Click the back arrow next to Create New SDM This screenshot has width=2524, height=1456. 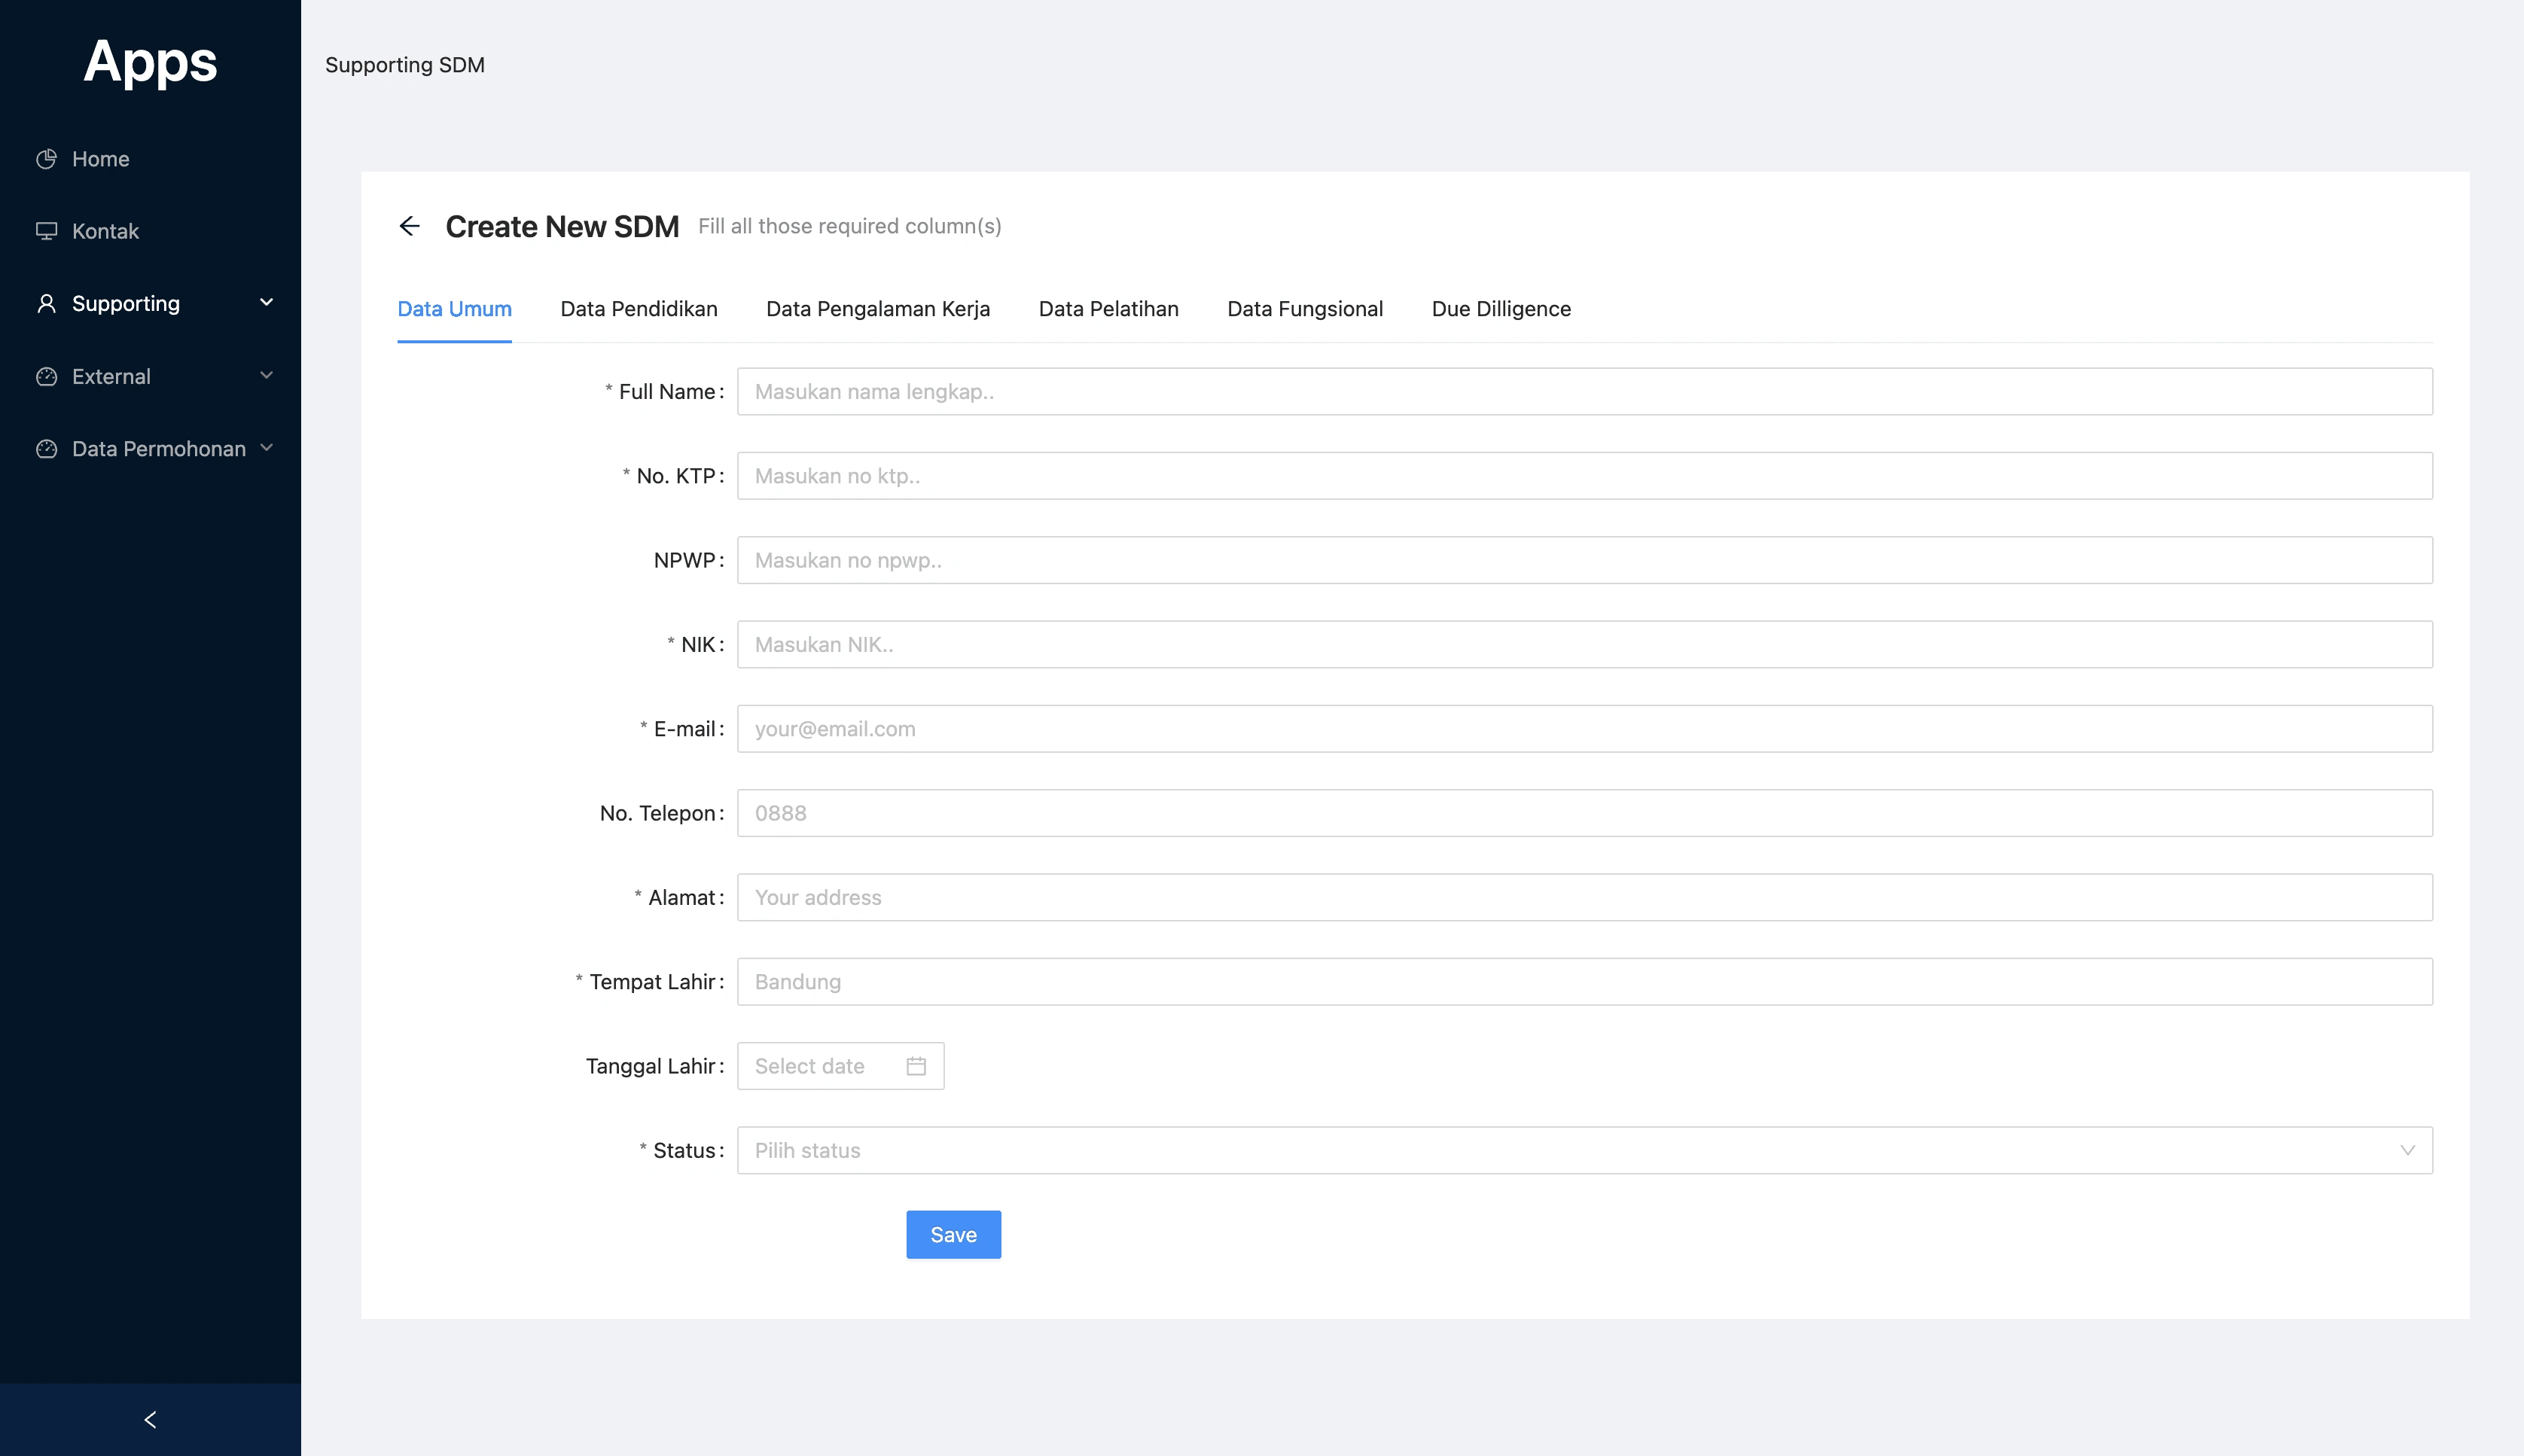point(411,226)
